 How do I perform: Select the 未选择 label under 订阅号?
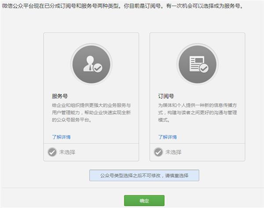point(173,152)
